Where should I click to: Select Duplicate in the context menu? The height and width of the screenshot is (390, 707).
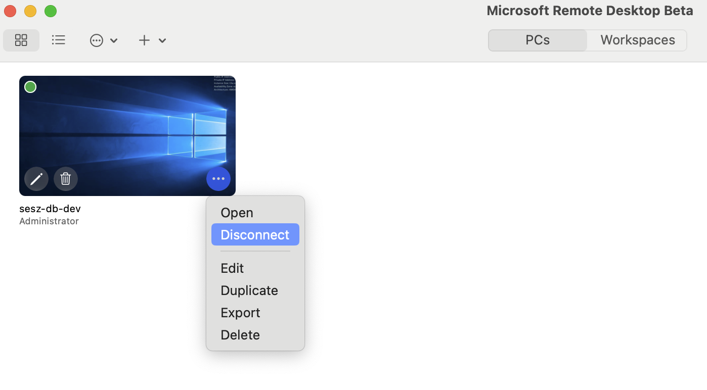249,290
